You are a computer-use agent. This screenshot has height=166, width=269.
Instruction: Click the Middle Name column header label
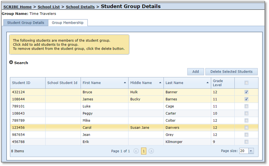pos(141,83)
